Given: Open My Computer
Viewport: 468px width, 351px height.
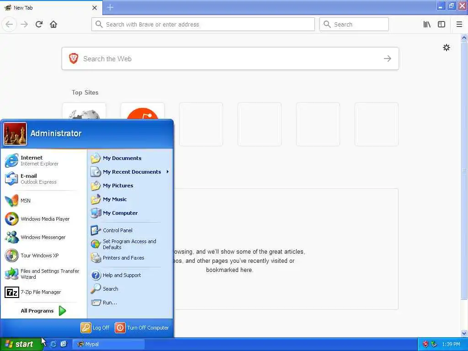Looking at the screenshot, I should pos(130,213).
